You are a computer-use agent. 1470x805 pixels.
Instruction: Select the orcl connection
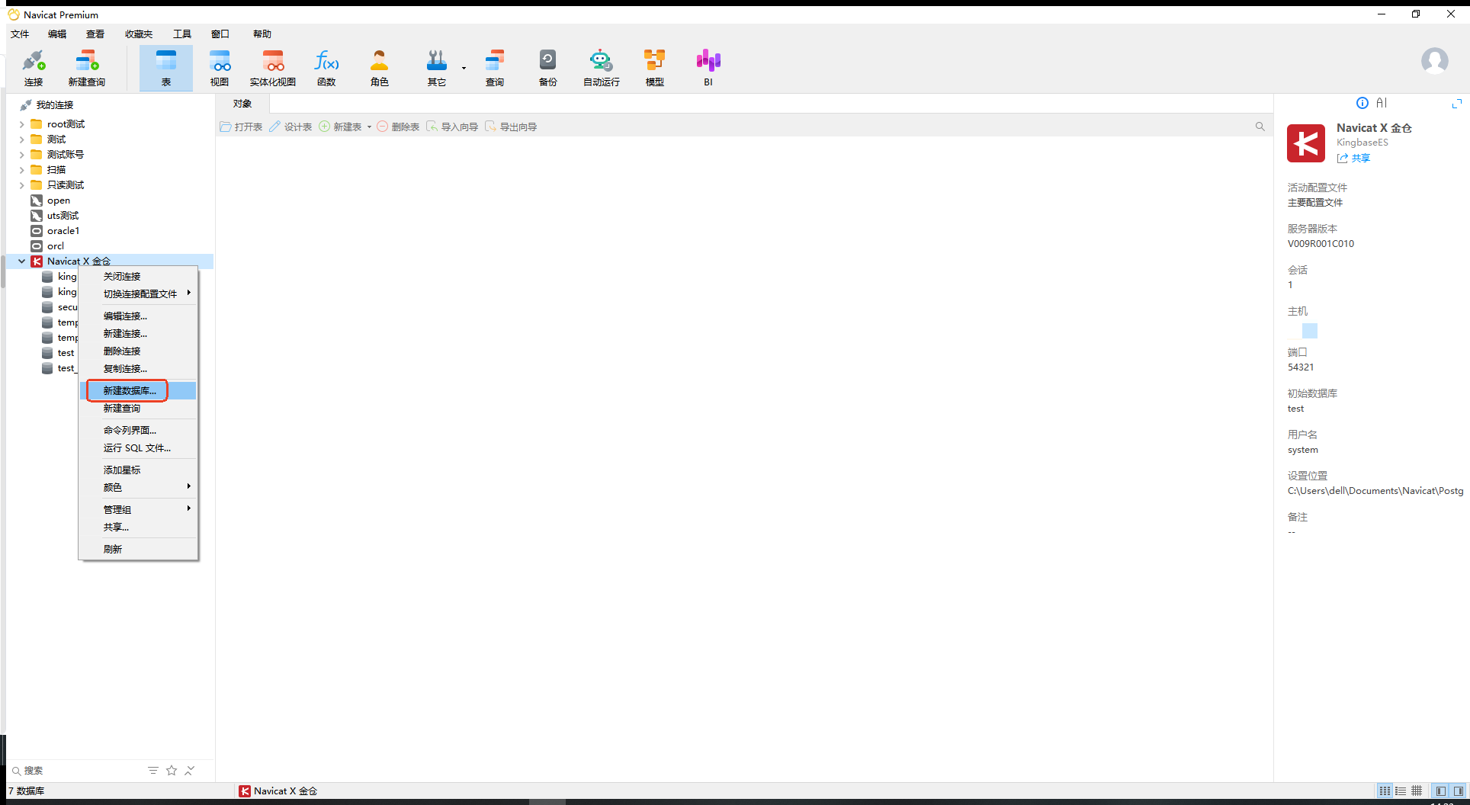56,246
